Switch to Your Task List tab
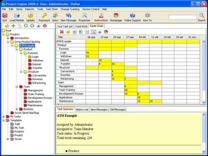This screenshot has height=156, width=208. 65,26
